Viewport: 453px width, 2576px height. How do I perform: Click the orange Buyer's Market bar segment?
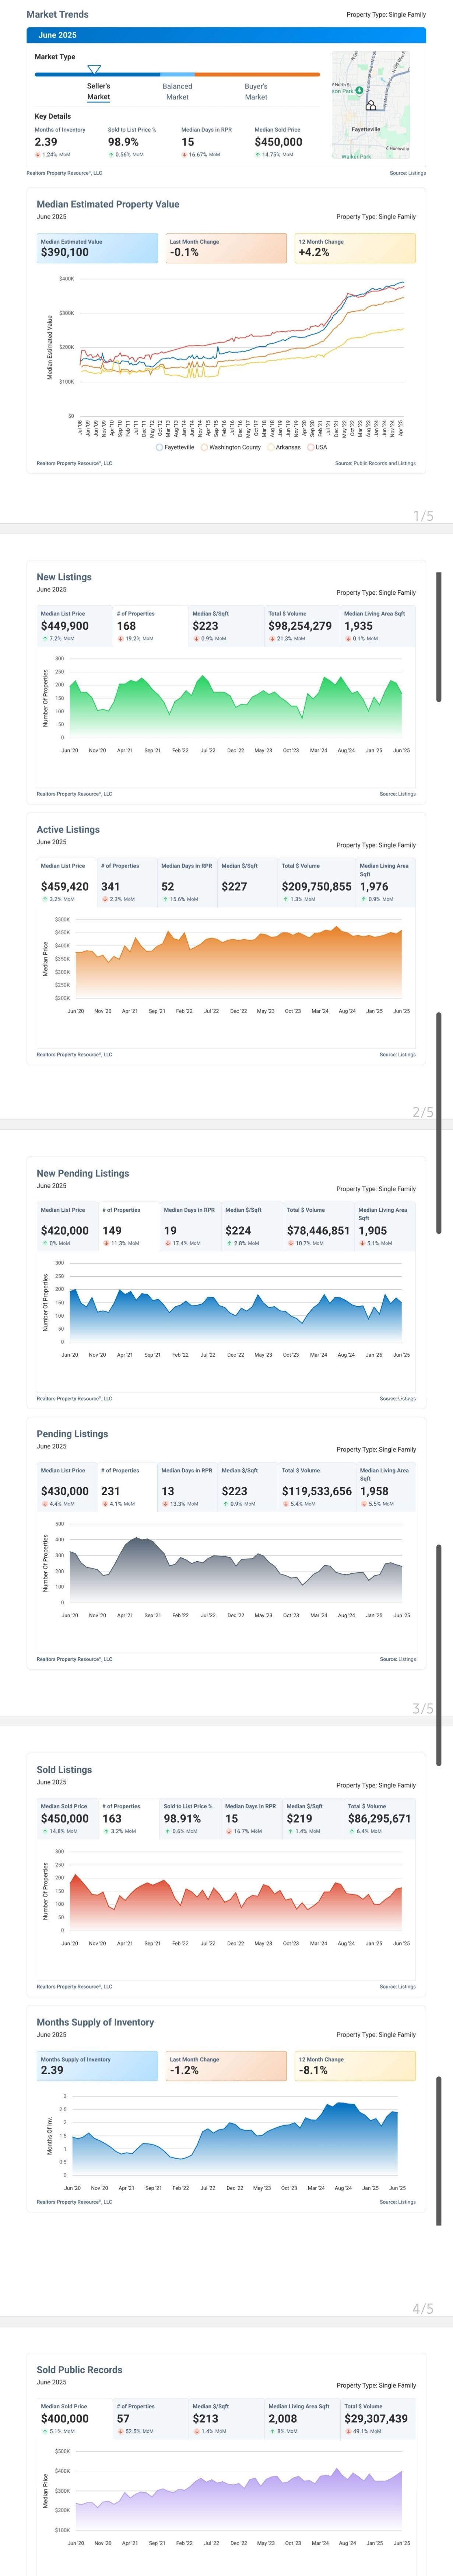click(257, 74)
